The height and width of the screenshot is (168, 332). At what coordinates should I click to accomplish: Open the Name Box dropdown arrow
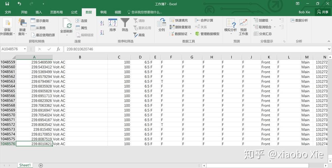click(25, 49)
